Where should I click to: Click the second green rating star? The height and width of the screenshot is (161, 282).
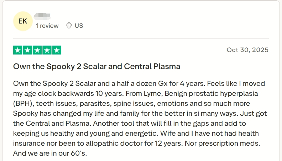(x=27, y=50)
